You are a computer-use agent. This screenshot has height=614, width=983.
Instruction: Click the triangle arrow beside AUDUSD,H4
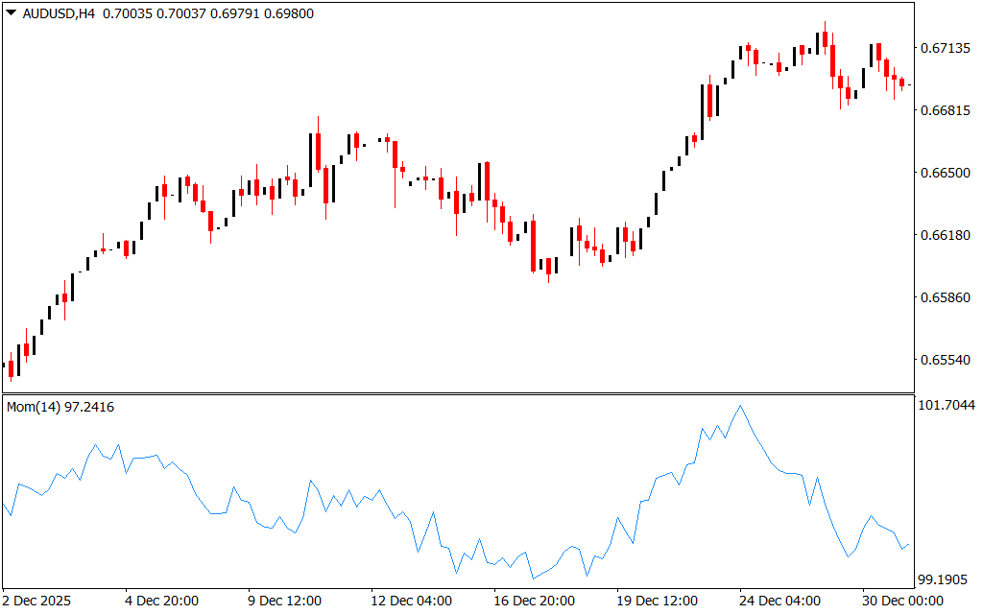click(x=12, y=13)
